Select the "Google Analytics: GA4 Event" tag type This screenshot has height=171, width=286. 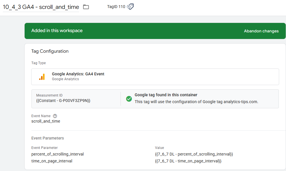[78, 74]
